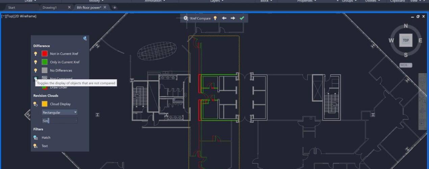This screenshot has width=429, height=169.
Task: Open viewport controls [-] menu
Action: pyautogui.click(x=3, y=16)
